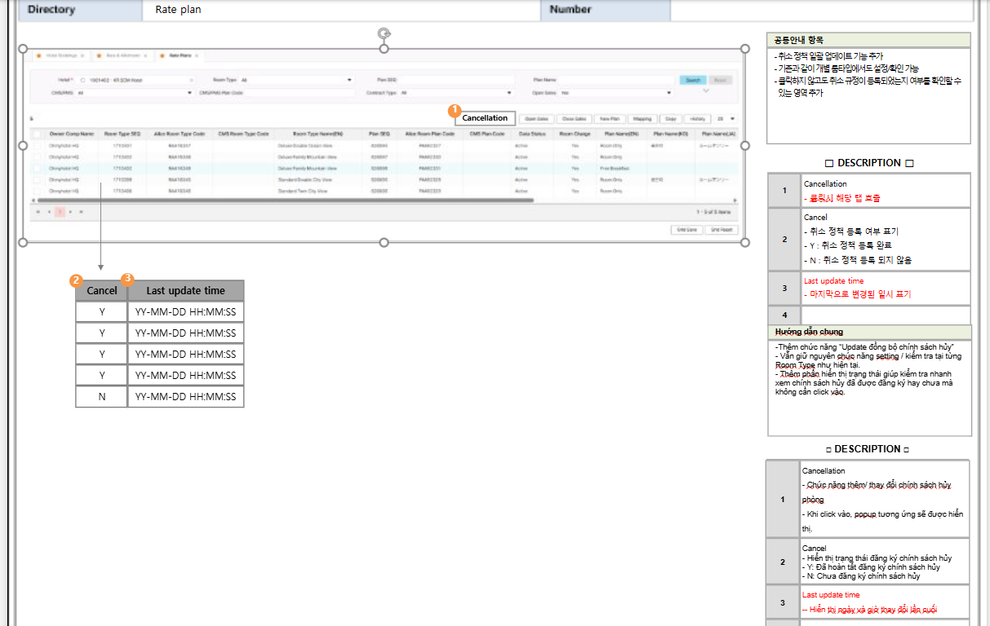Click the Room Type Name(EN) column header
990x626 pixels.
click(x=318, y=133)
